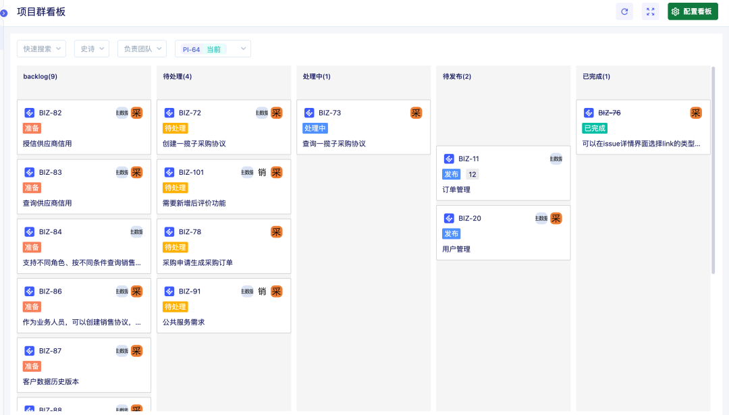Open the 快速搜索 quick search dropdown
Image resolution: width=729 pixels, height=415 pixels.
pyautogui.click(x=41, y=49)
